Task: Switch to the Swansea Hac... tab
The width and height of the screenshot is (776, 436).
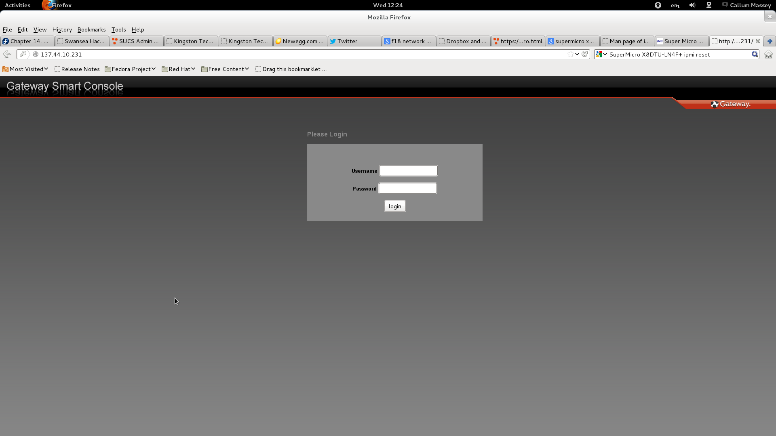Action: 82,41
